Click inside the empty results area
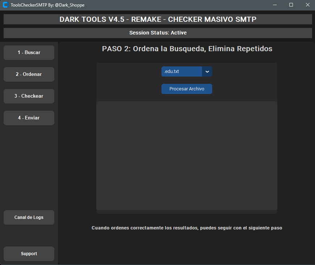The width and height of the screenshot is (315, 265). (x=186, y=156)
